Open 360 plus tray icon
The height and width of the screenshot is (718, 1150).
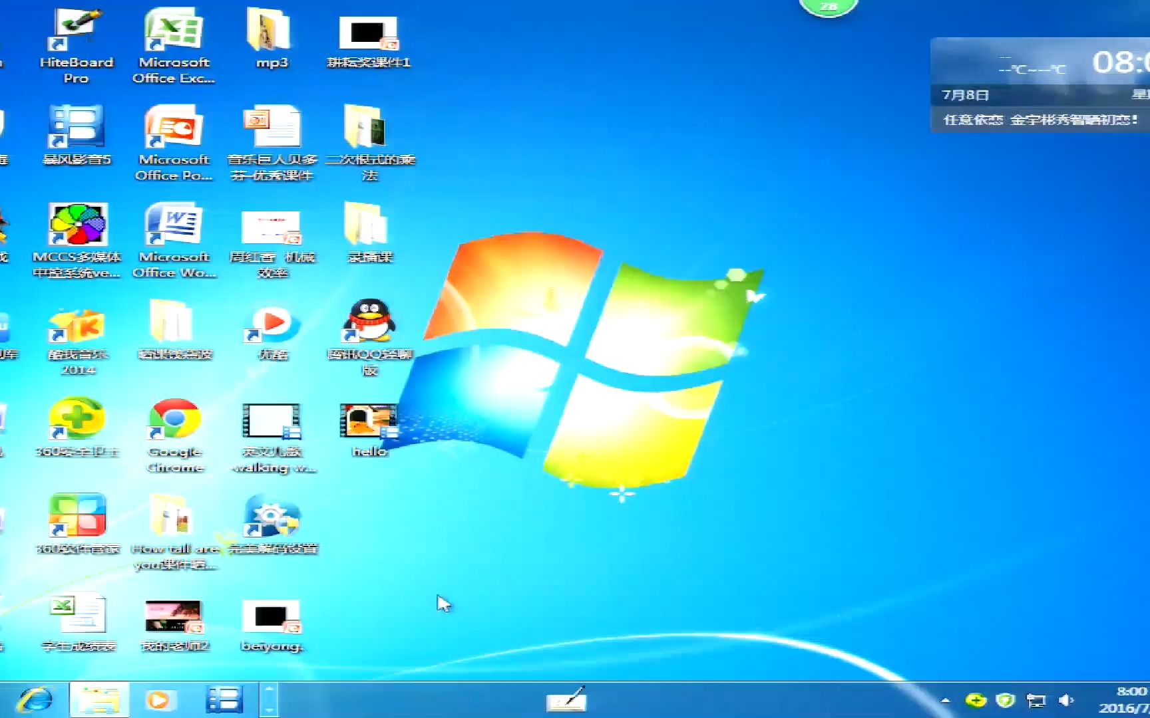coord(976,700)
